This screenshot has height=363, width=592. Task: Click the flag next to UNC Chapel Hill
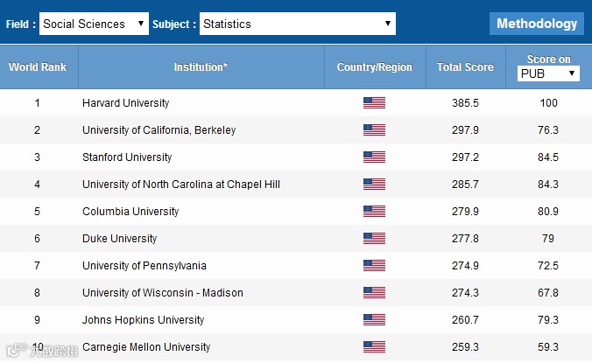(x=374, y=185)
